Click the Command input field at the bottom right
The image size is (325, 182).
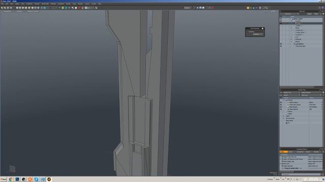tap(301, 174)
